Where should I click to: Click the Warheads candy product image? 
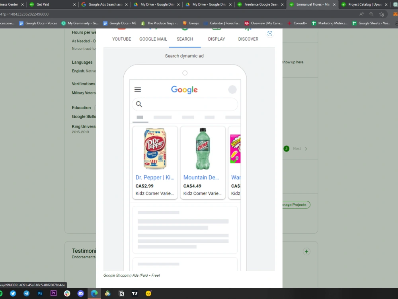235,149
